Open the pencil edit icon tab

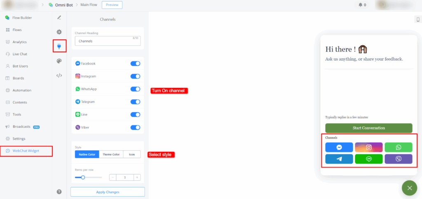click(x=59, y=17)
